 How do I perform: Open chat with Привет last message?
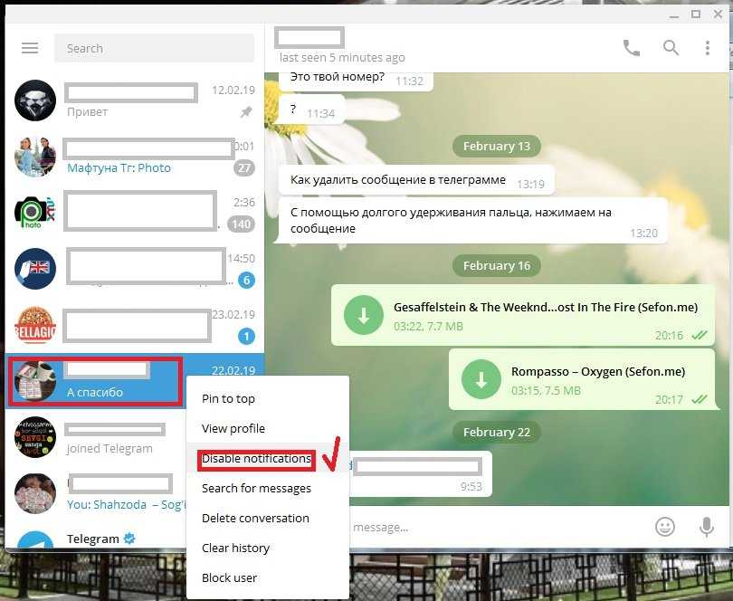(x=135, y=100)
